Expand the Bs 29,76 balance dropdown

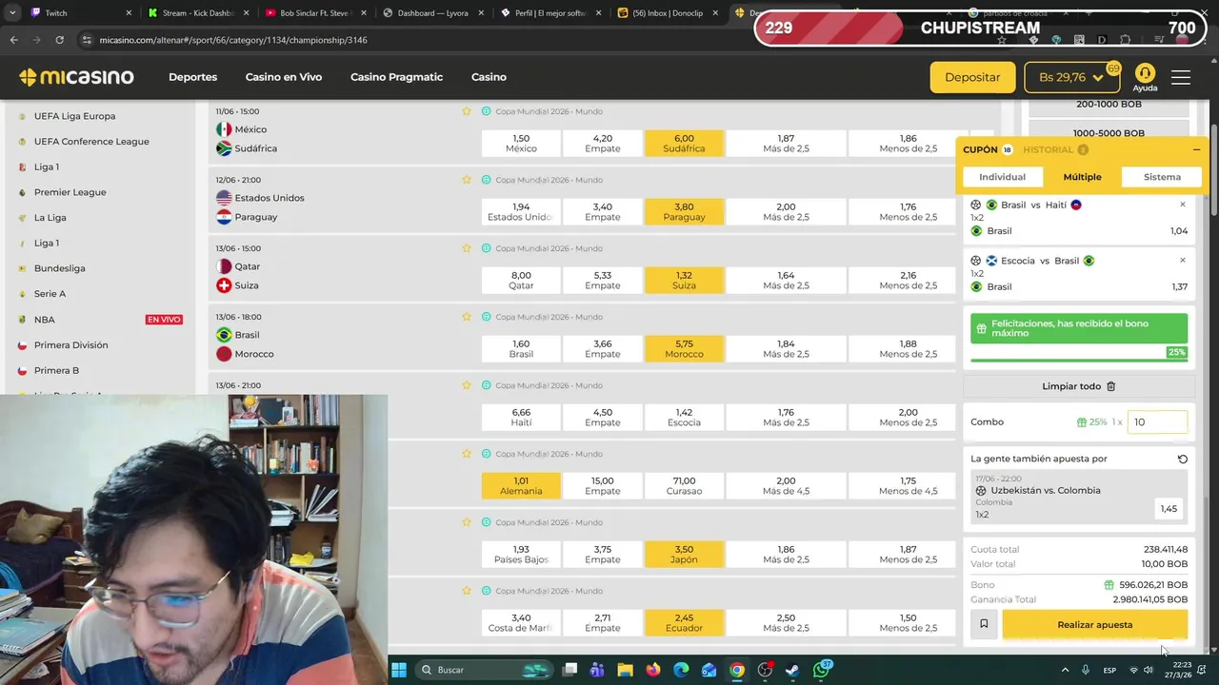(1071, 77)
